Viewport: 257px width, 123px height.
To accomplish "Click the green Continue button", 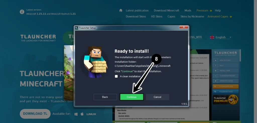I will click(x=132, y=97).
